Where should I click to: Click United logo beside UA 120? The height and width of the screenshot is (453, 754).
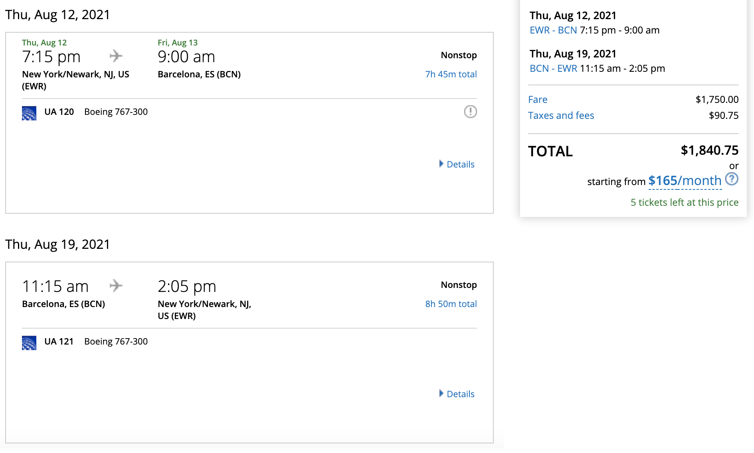point(29,113)
